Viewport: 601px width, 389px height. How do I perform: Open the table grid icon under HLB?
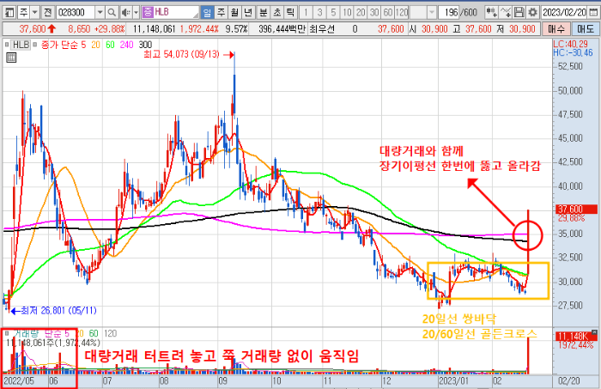coord(11,58)
